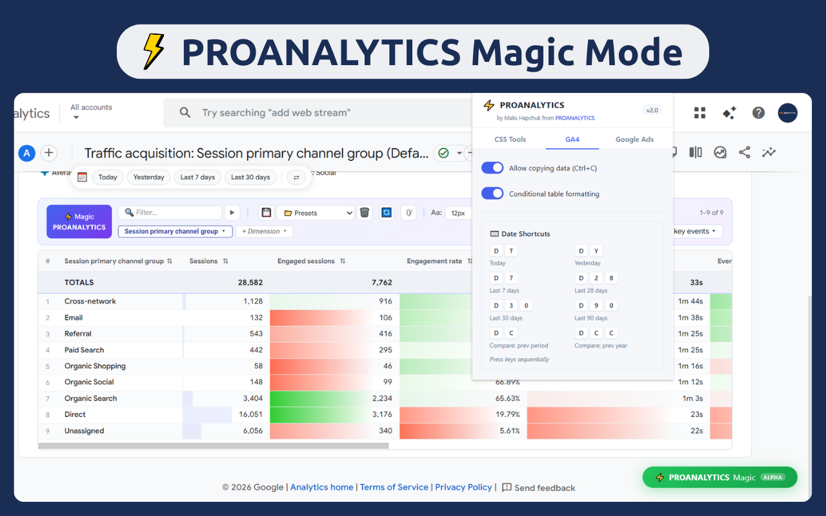This screenshot has height=516, width=826.
Task: Click the play button next to Filter
Action: pyautogui.click(x=232, y=212)
